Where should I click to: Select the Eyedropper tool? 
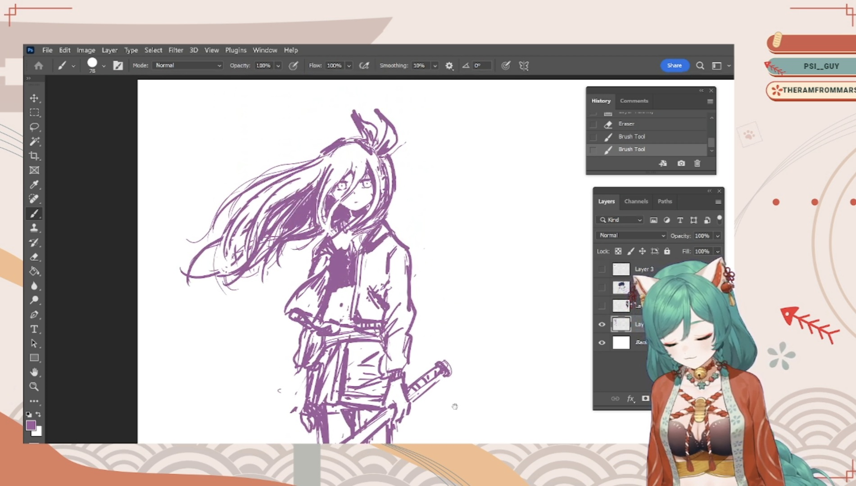pyautogui.click(x=34, y=184)
